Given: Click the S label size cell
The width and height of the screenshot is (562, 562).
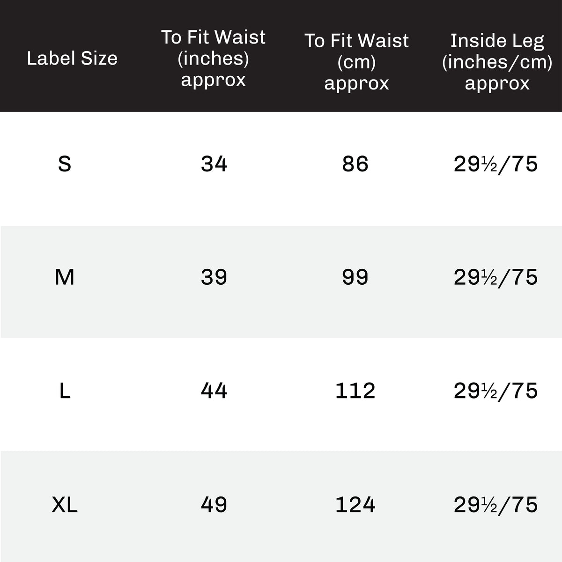Looking at the screenshot, I should click(65, 164).
